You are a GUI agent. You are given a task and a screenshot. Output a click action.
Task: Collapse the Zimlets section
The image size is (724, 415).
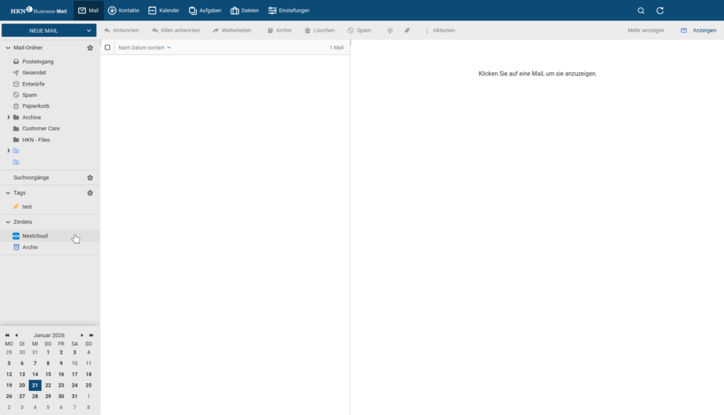(8, 222)
